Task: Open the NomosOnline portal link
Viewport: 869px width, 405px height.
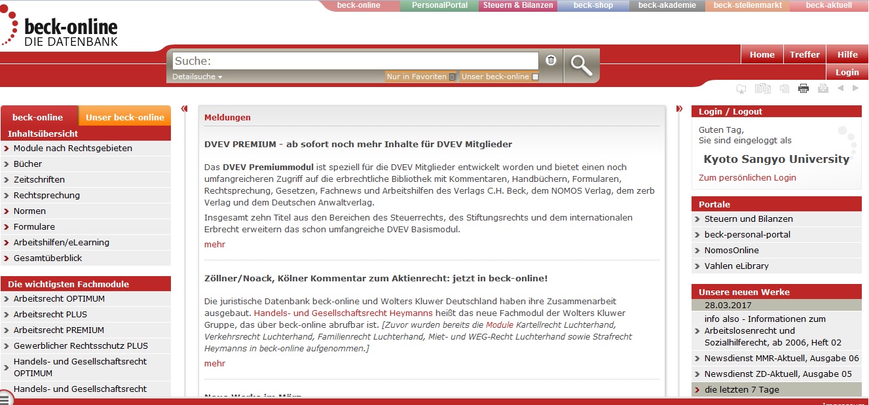Action: [777, 251]
